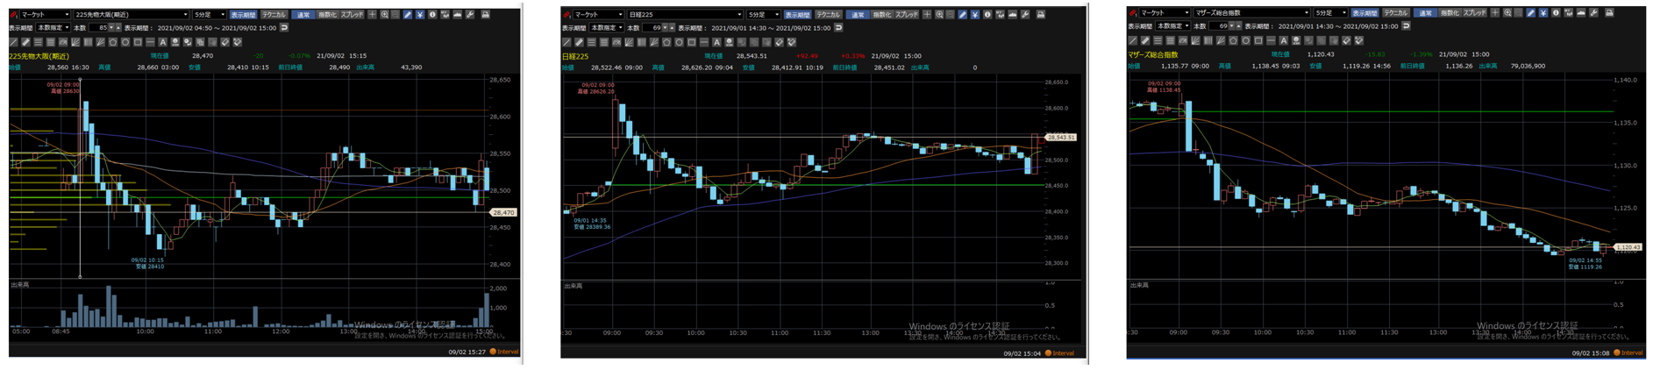Select スプレッド mode in 日経225 chart
This screenshot has height=370, width=1653.
(x=907, y=15)
